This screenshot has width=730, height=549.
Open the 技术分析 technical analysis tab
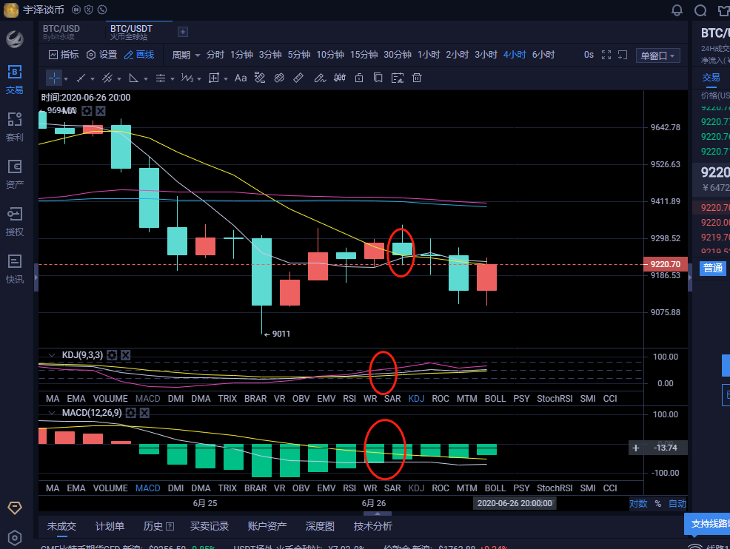tap(372, 526)
